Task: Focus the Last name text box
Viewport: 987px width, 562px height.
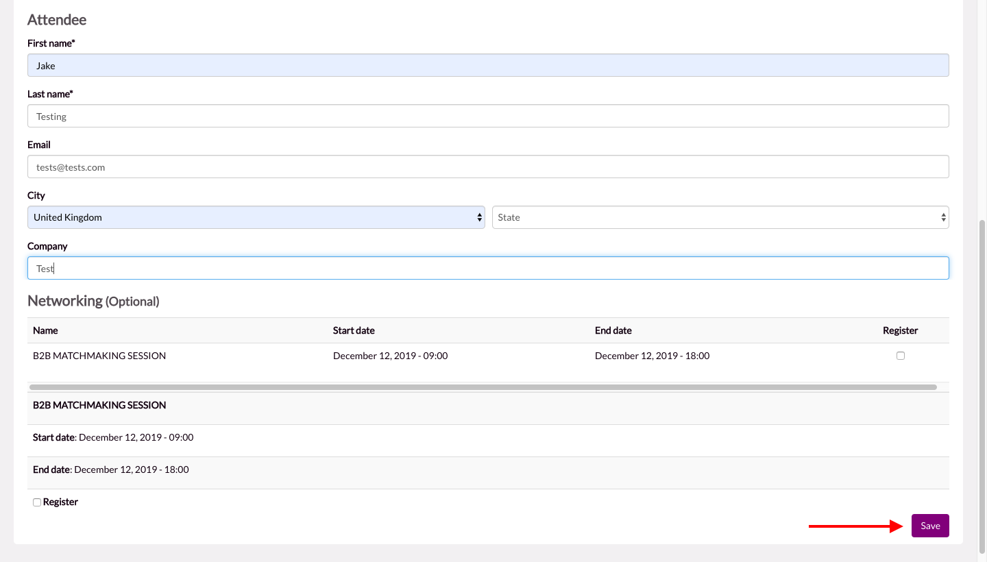Action: 488,117
